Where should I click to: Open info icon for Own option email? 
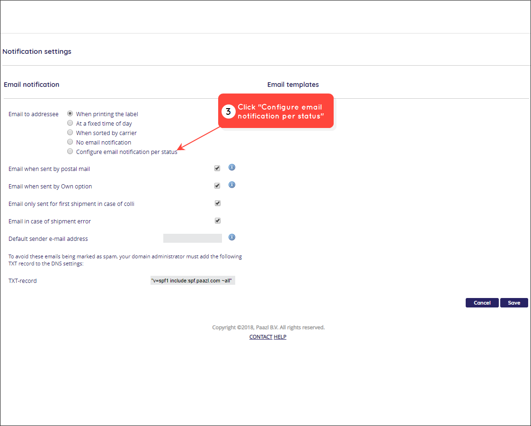(x=231, y=185)
